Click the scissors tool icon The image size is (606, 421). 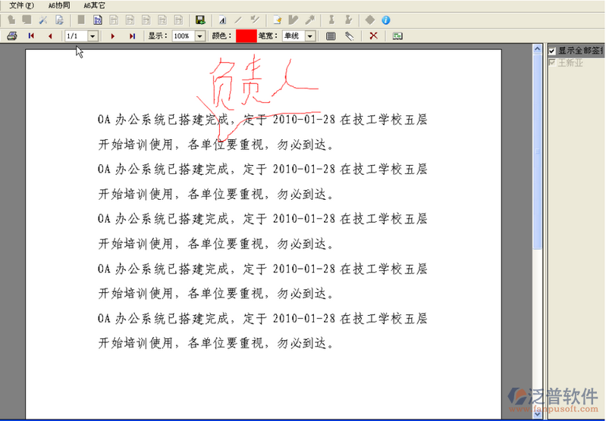(x=43, y=20)
